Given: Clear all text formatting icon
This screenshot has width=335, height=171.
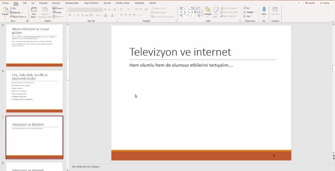Looking at the screenshot, I should pos(115,10).
